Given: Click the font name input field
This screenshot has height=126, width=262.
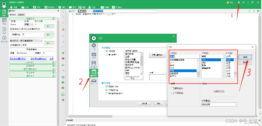Looking at the screenshot, I should tap(185, 57).
